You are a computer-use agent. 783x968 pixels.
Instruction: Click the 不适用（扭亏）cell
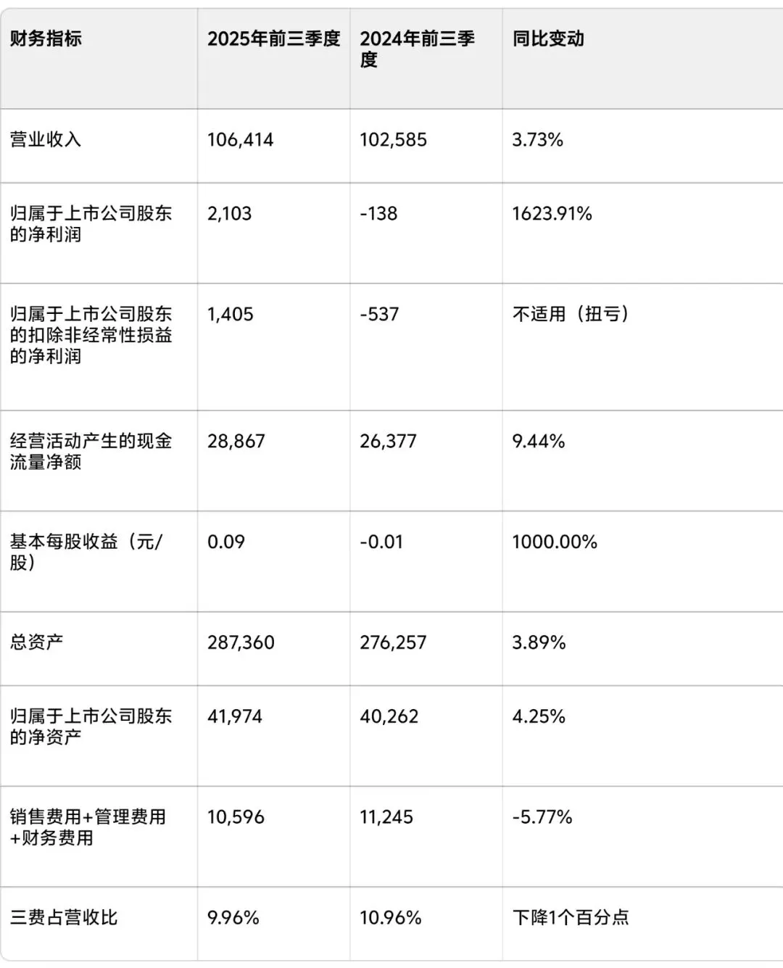tap(570, 314)
